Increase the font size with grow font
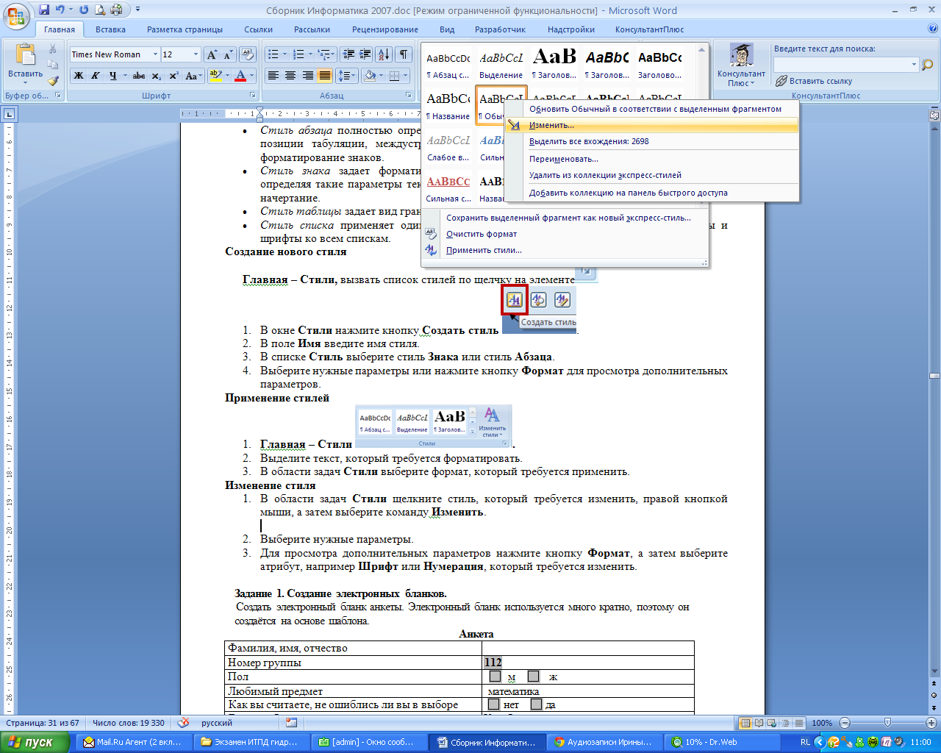The width and height of the screenshot is (941, 753). click(x=212, y=54)
